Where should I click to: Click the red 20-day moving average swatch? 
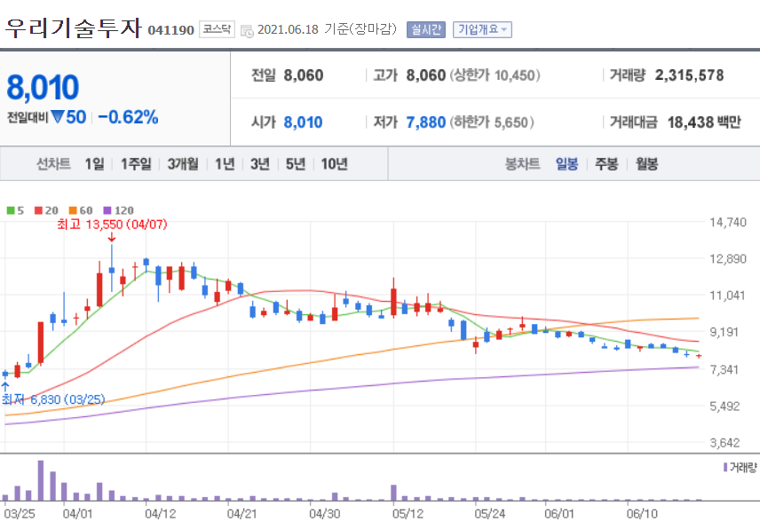click(39, 210)
